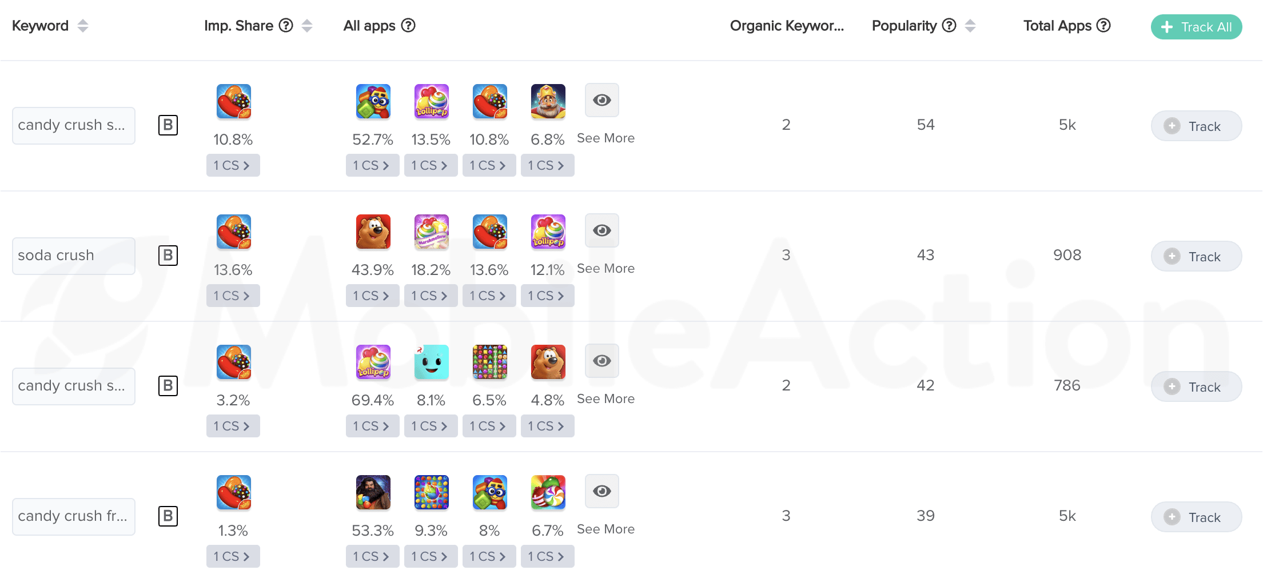Image resolution: width=1275 pixels, height=570 pixels.
Task: Click the candy crush fr... keyword field
Action: click(74, 516)
